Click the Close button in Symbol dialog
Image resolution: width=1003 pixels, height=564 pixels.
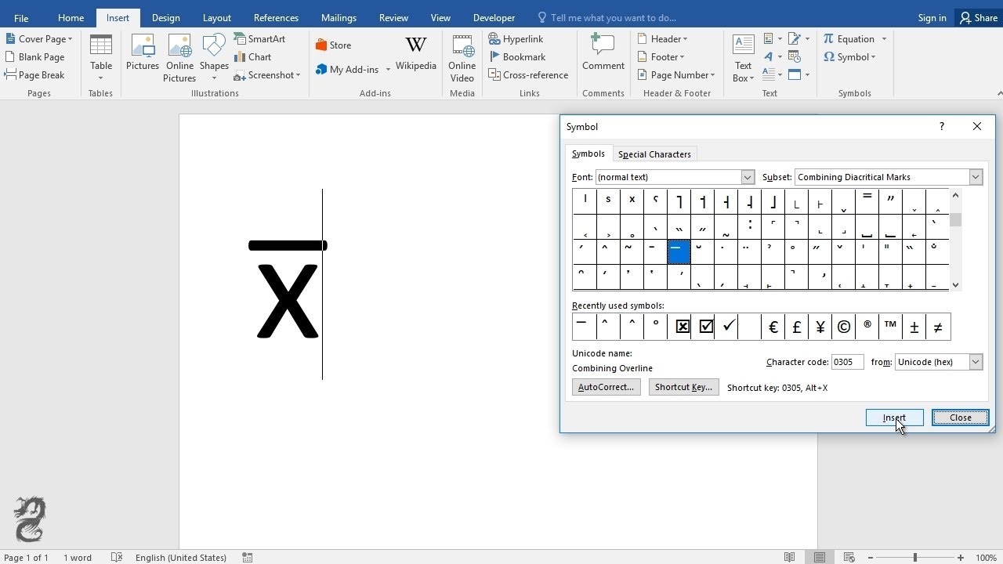pos(960,418)
